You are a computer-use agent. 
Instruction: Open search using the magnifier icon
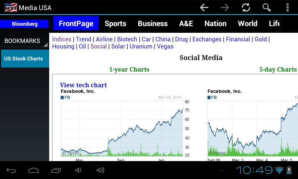click(266, 7)
